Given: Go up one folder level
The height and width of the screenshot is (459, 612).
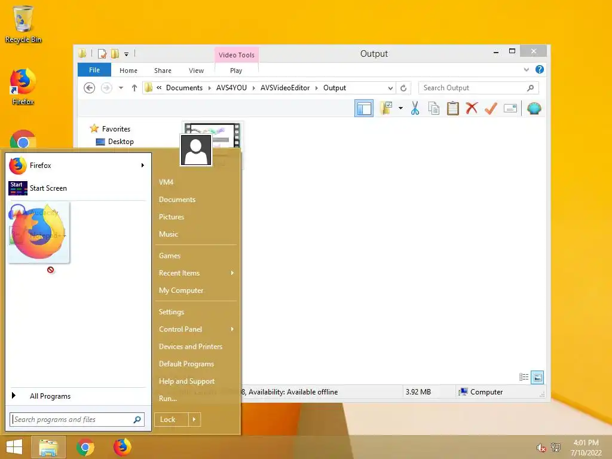Looking at the screenshot, I should pos(134,88).
